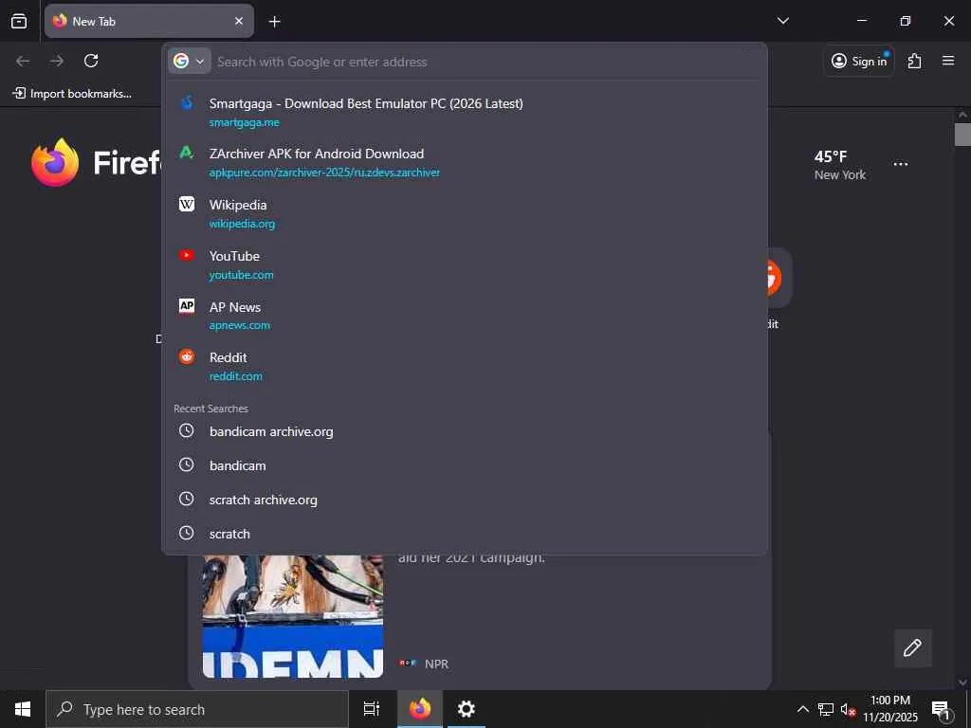Click the pencil customize page button
Image resolution: width=971 pixels, height=728 pixels.
(912, 648)
